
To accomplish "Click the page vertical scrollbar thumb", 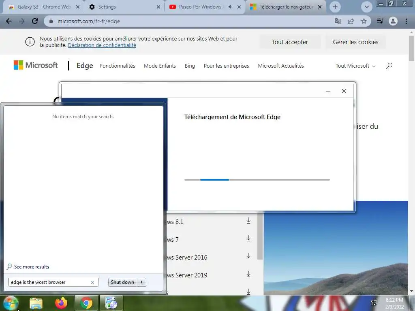I will pos(411,49).
